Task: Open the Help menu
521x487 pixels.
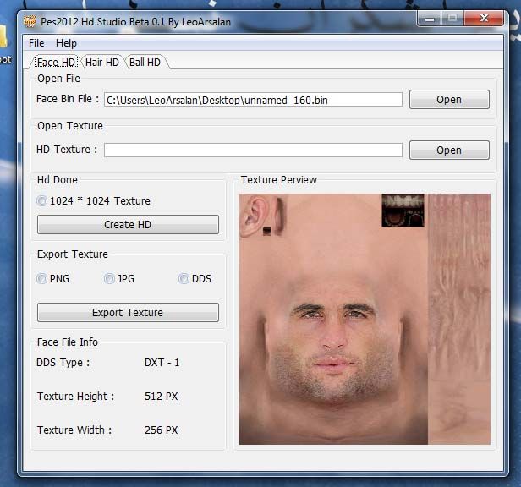Action: coord(66,43)
